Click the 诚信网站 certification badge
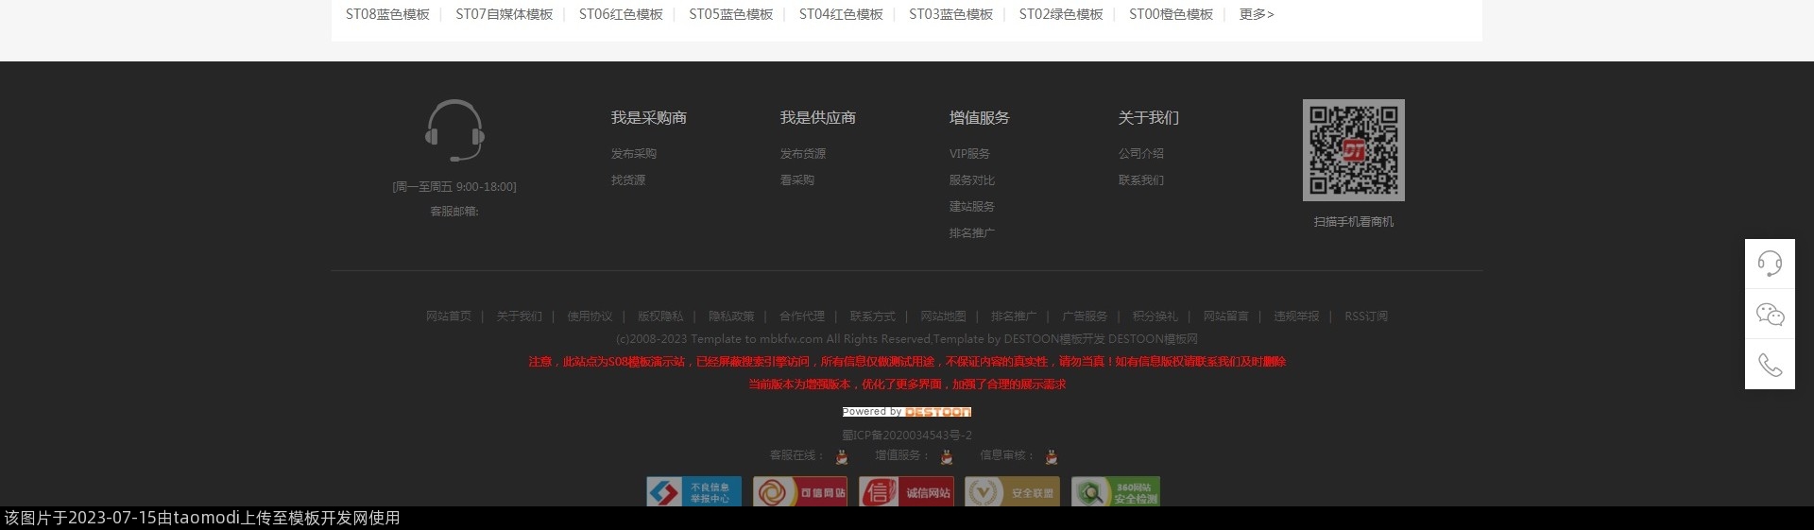The image size is (1814, 530). click(x=905, y=492)
